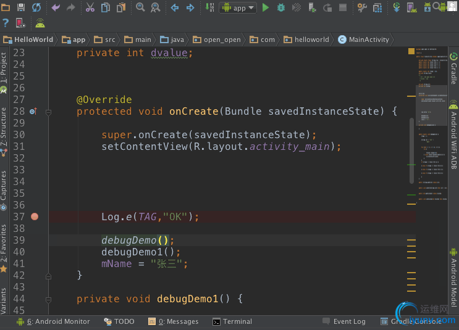Open Find with the magnifier icon

pos(140,7)
